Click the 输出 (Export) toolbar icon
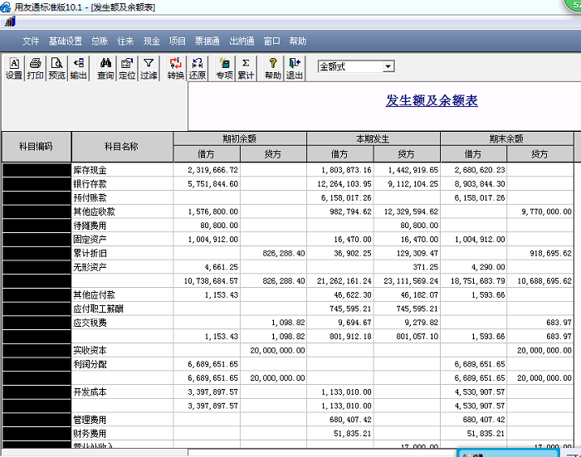 (78, 68)
